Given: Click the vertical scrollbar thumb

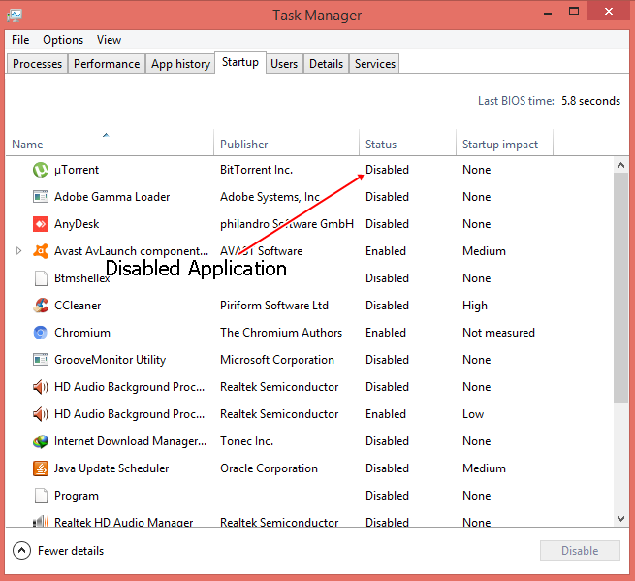Looking at the screenshot, I should click(x=620, y=287).
